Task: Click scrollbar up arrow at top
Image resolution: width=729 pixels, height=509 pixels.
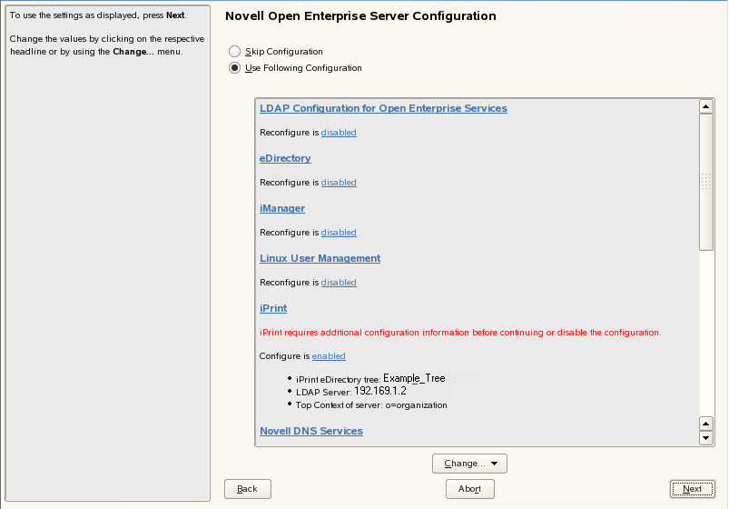Action: point(706,106)
